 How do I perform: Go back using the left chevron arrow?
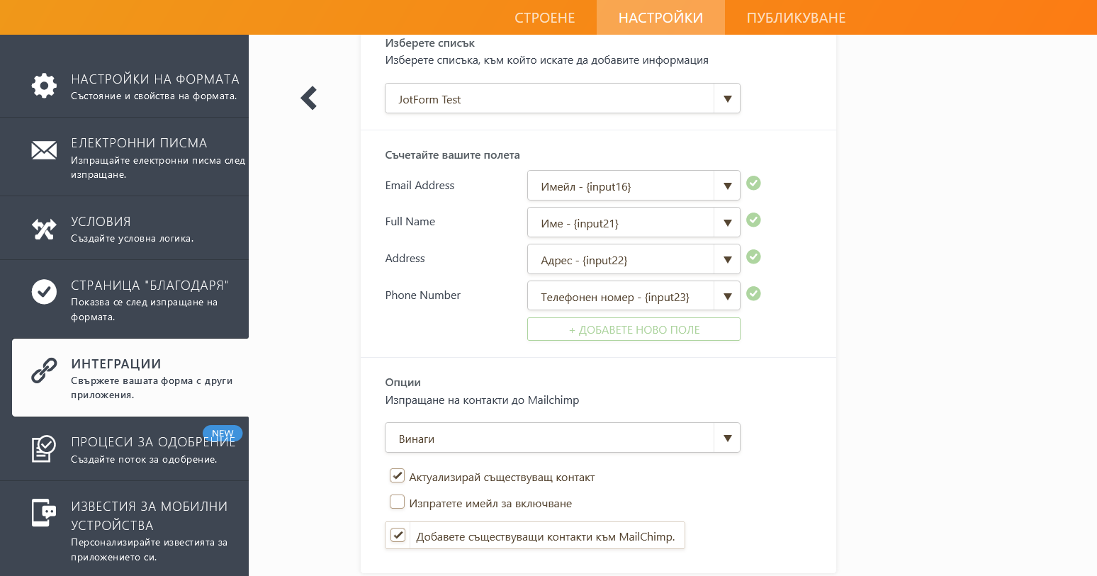click(x=309, y=98)
